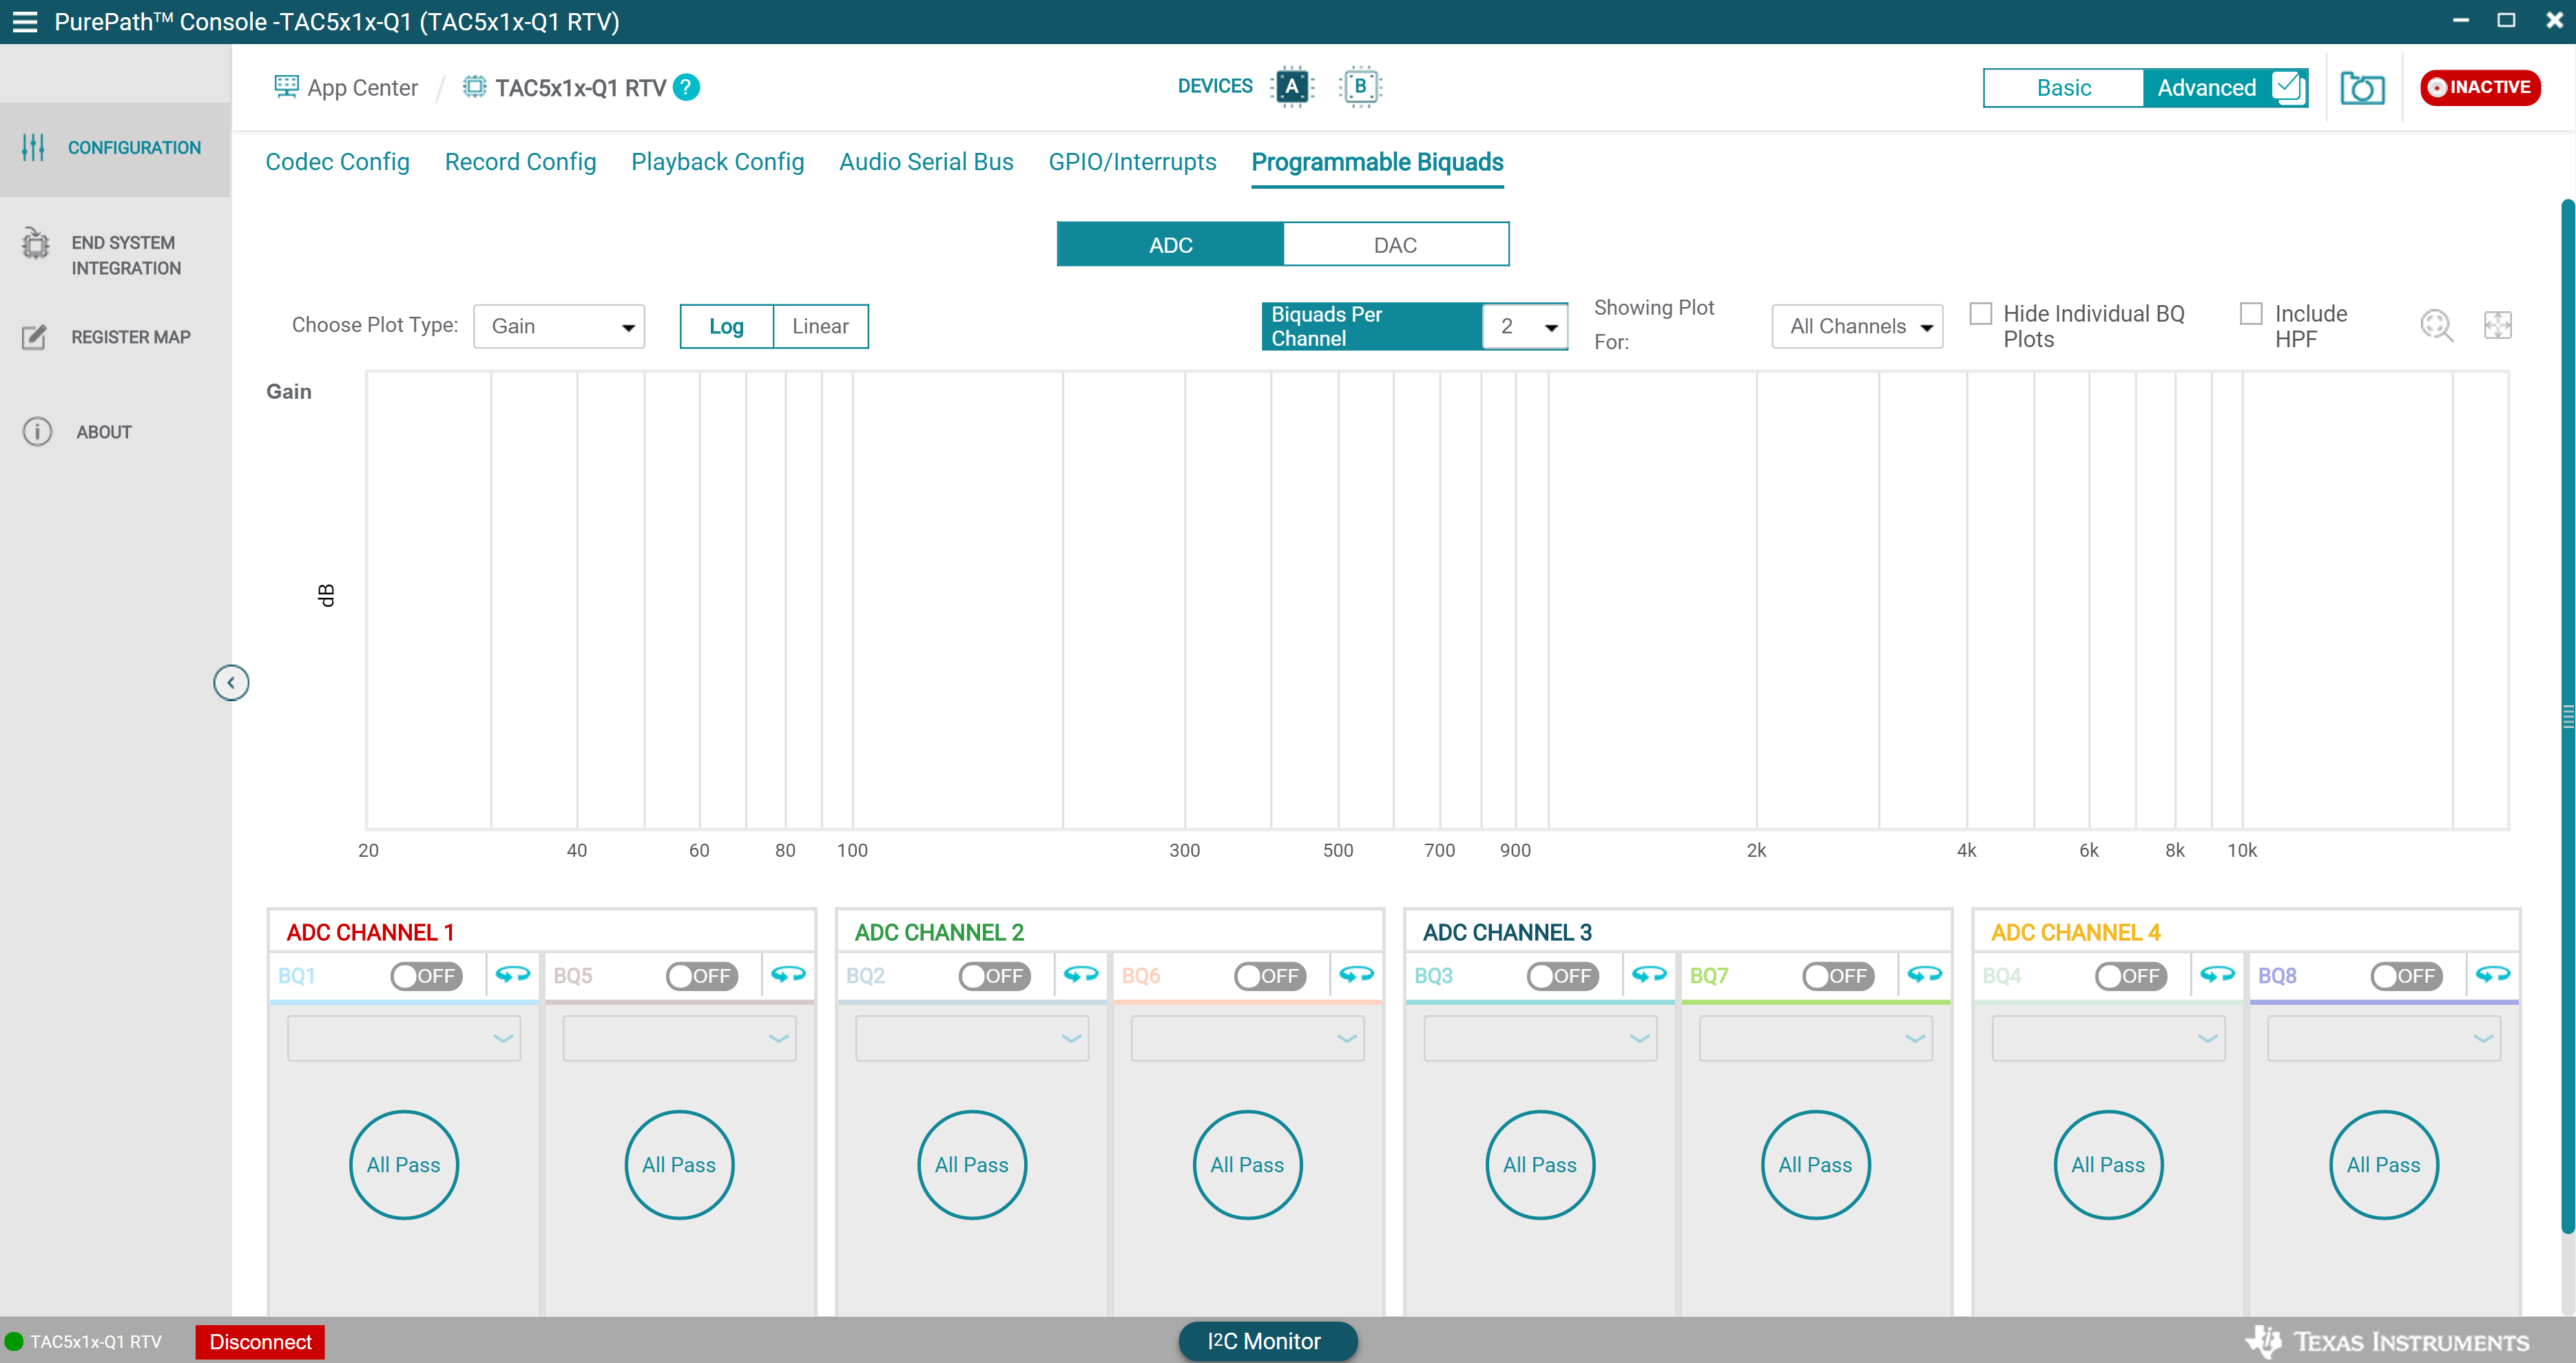
Task: Expand the BQ8 filter type dropdown
Action: click(2384, 1038)
